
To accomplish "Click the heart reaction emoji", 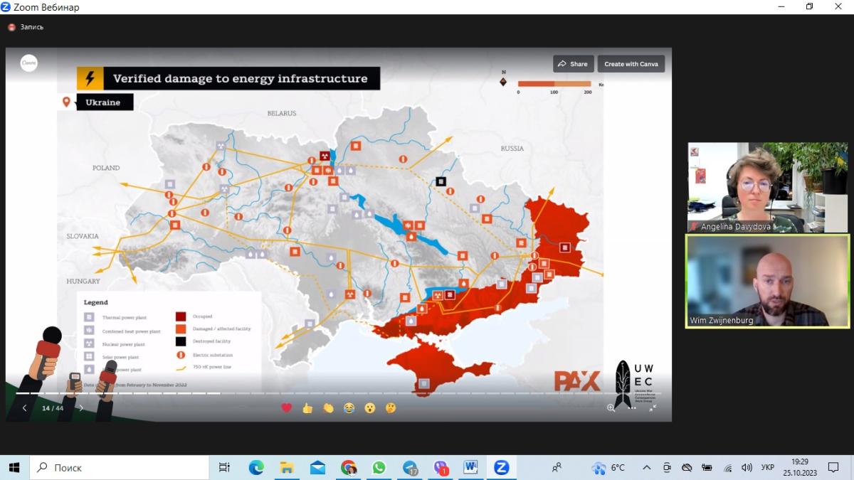I will click(x=287, y=408).
